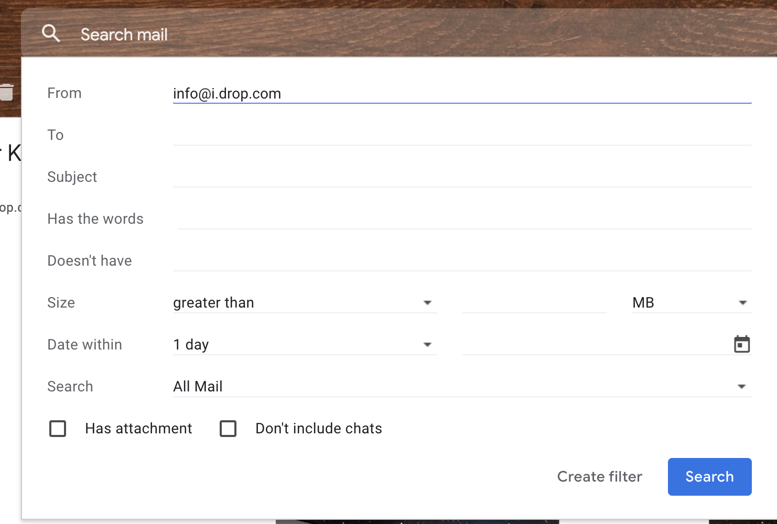Open the Search 'All Mail' dropdown
The image size is (777, 524).
(461, 387)
